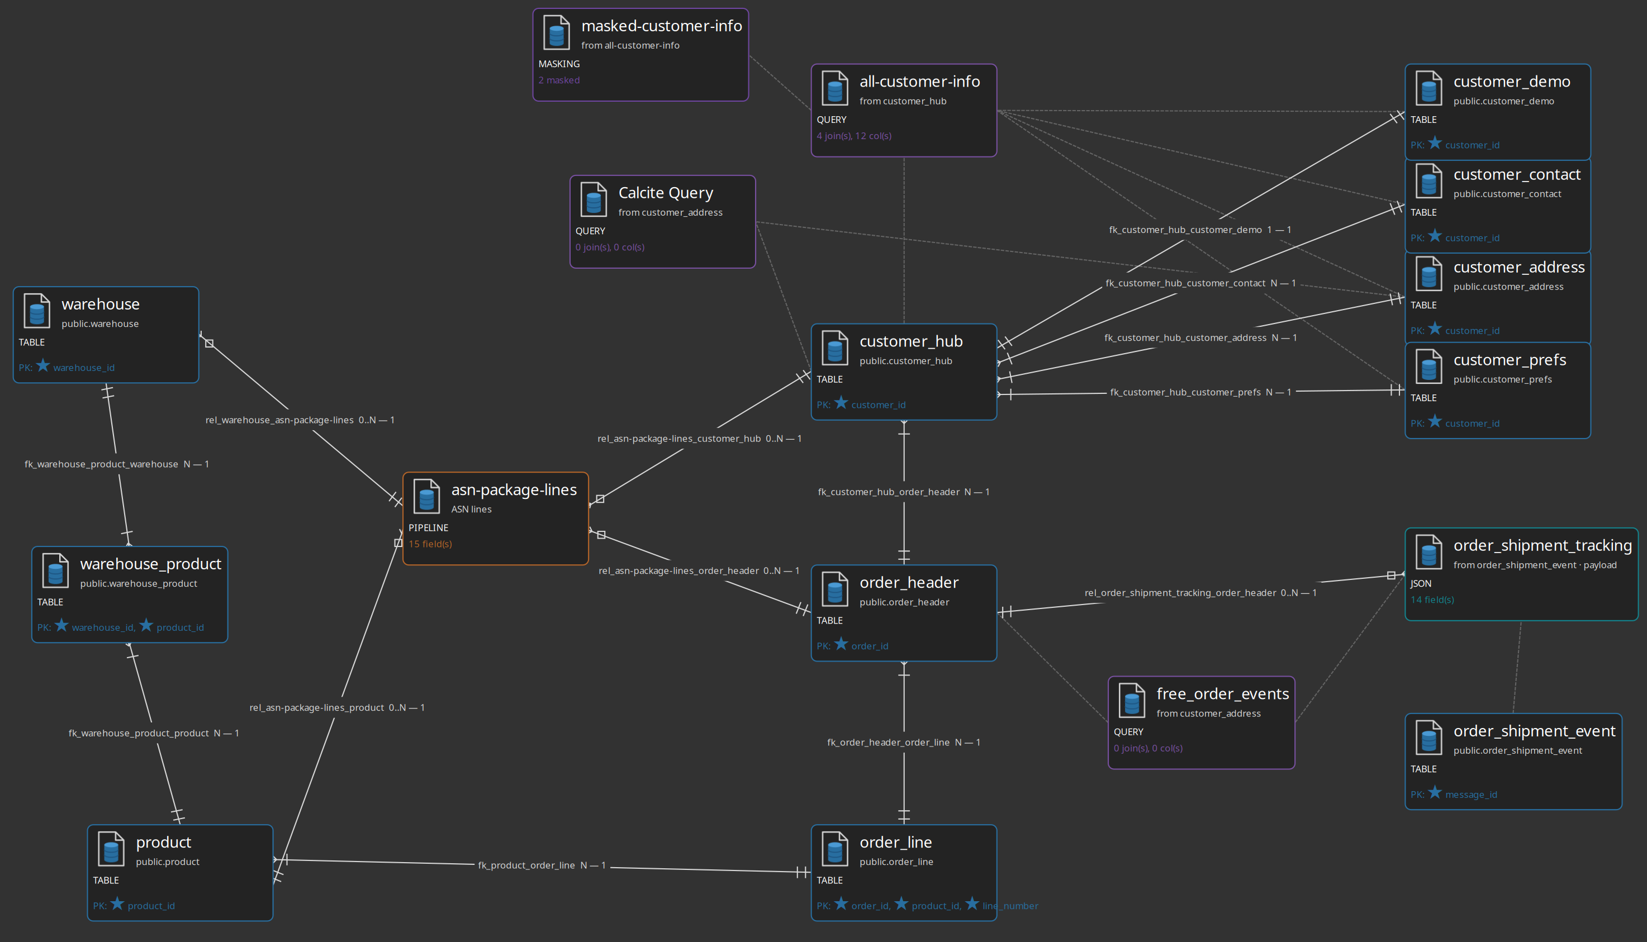The image size is (1647, 942).
Task: Click '14 field(s)' in order_shipment_tracking
Action: click(x=1432, y=600)
